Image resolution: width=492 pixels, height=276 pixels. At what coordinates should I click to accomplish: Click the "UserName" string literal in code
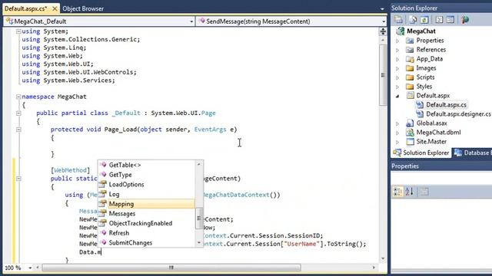[302, 244]
